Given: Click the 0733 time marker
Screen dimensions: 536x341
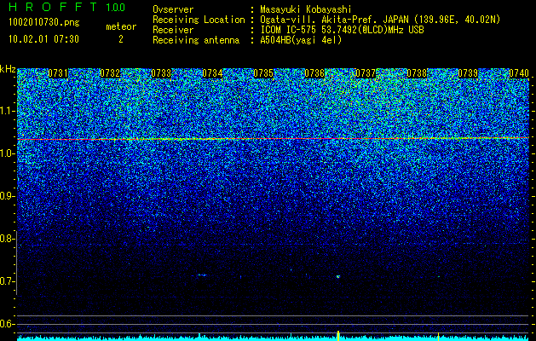Looking at the screenshot, I should point(161,73).
